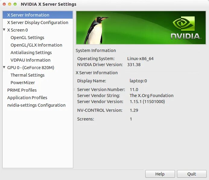The width and height of the screenshot is (209, 180).
Task: Open Thermal Settings page
Action: (27, 75)
